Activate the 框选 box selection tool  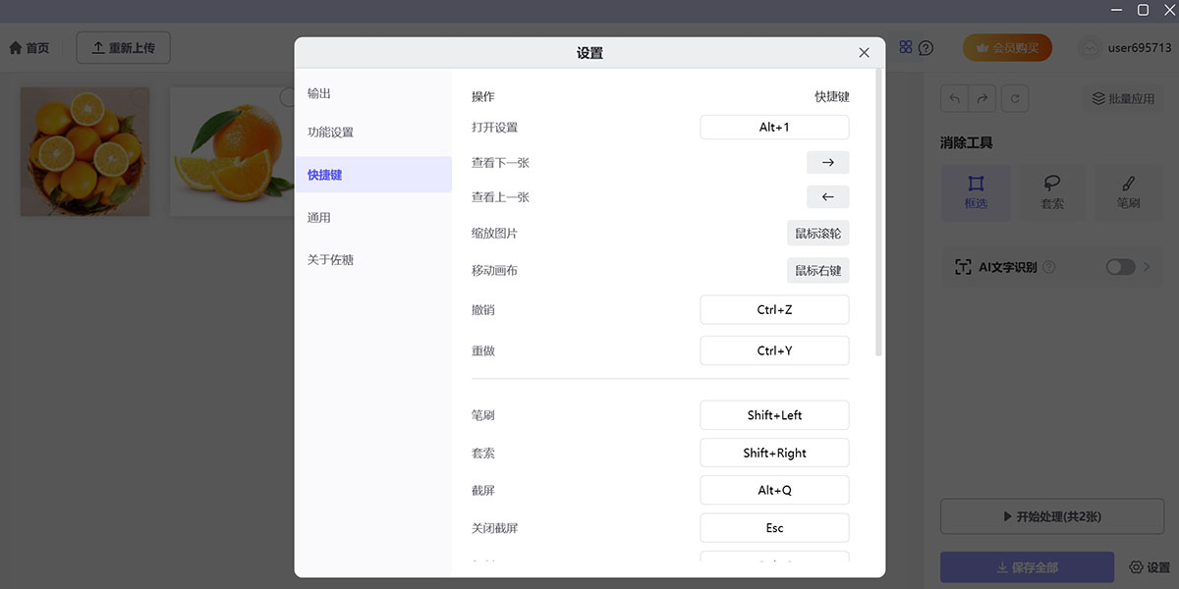[976, 191]
